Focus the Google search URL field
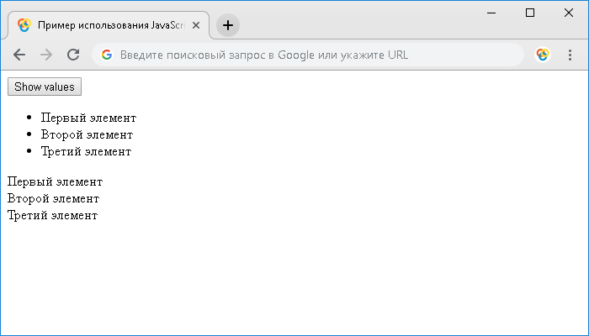This screenshot has height=336, width=589. [311, 55]
